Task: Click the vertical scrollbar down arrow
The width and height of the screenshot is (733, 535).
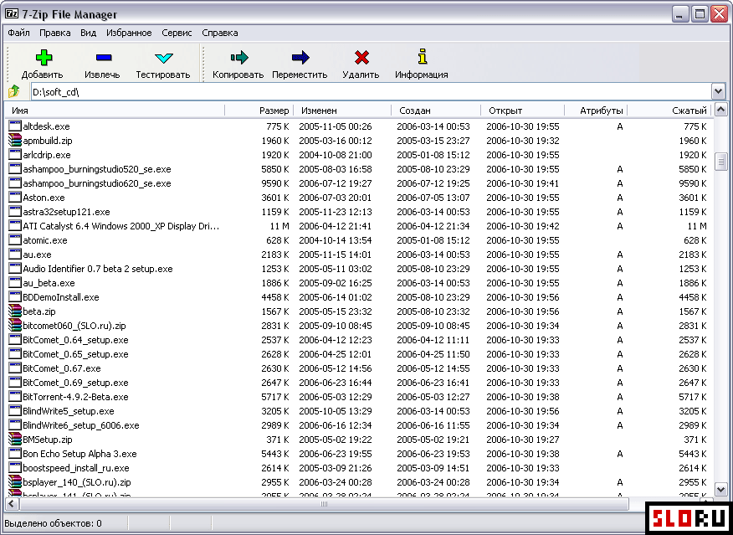Action: tap(721, 488)
